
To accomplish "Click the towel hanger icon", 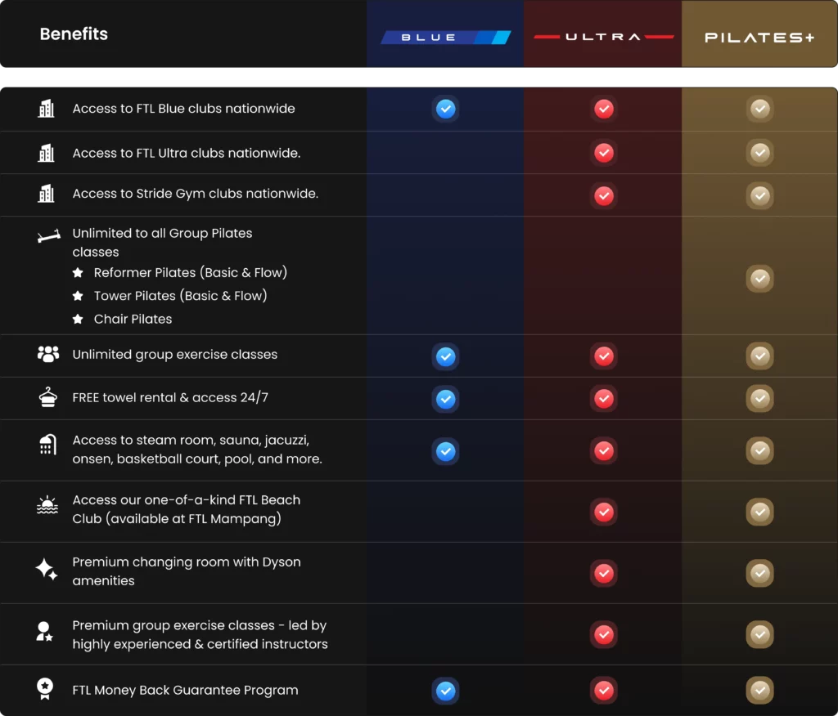I will [48, 397].
